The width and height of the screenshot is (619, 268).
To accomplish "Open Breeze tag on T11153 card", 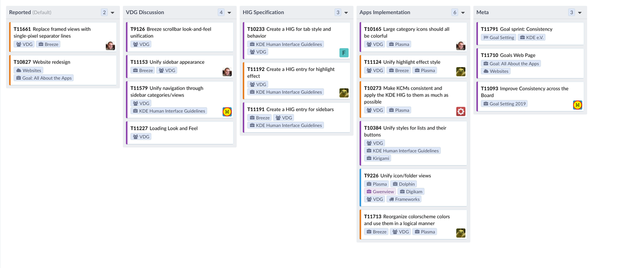I will [x=143, y=71].
